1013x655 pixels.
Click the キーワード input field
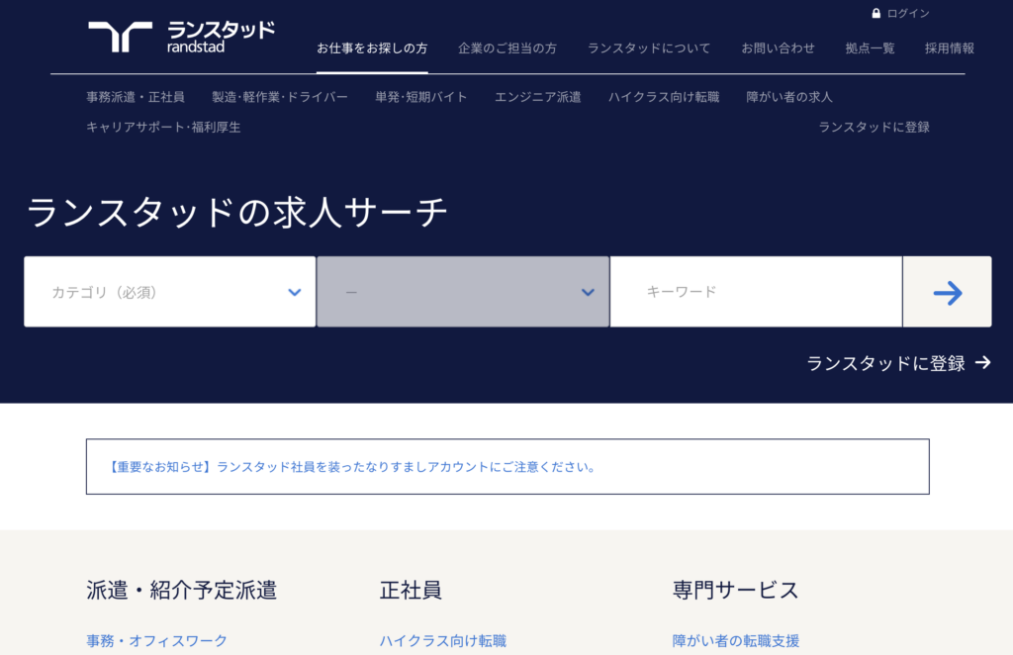756,292
